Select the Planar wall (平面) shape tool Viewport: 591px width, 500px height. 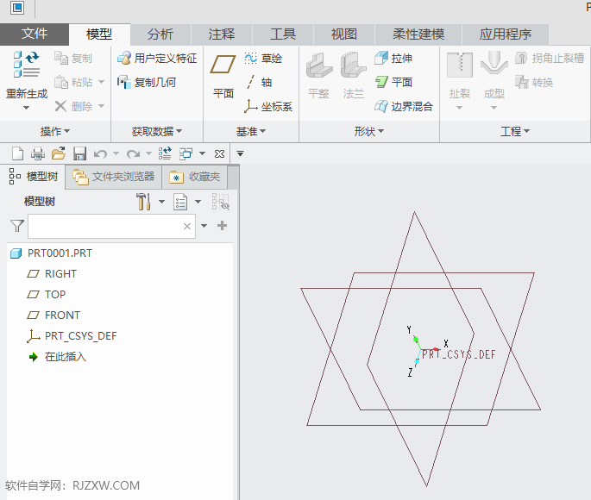pos(393,82)
